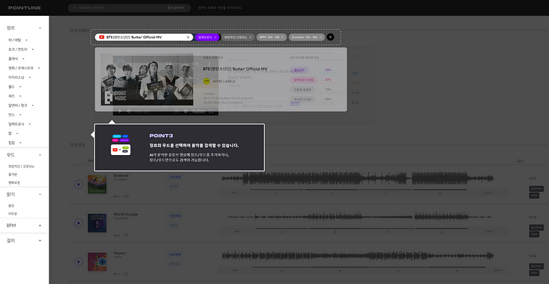The width and height of the screenshot is (549, 284).
Task: Click the YouTube logo in the player
Action: coord(198,111)
